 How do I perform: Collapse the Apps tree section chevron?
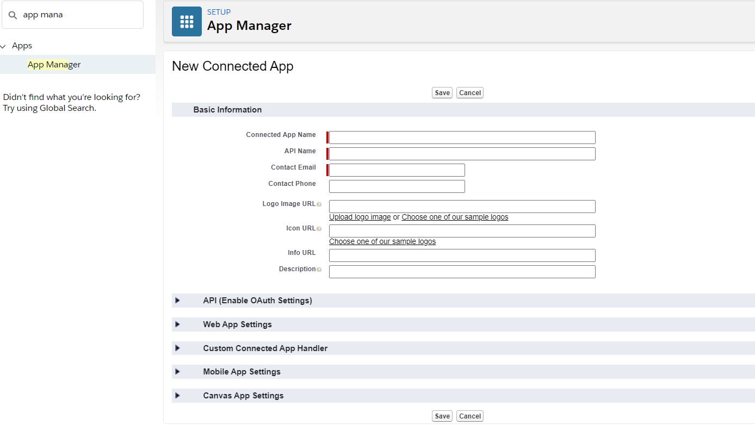pyautogui.click(x=3, y=46)
